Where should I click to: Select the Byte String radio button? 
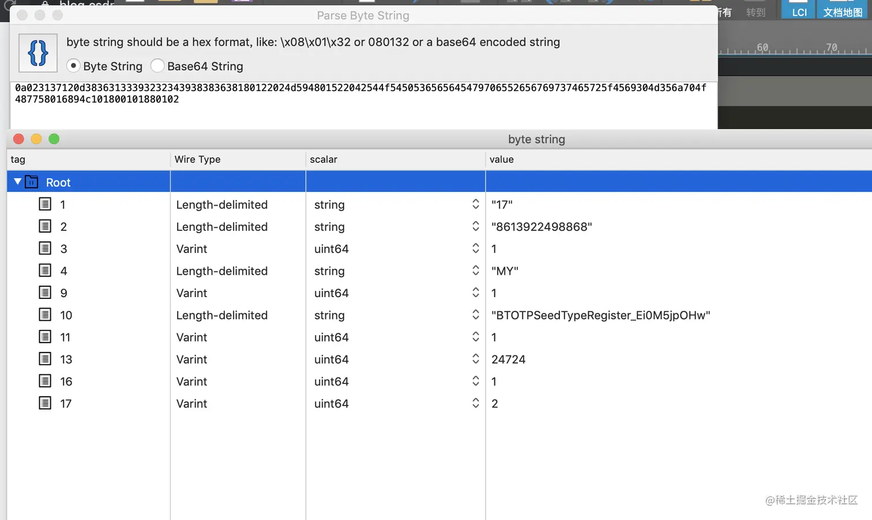[x=73, y=66]
